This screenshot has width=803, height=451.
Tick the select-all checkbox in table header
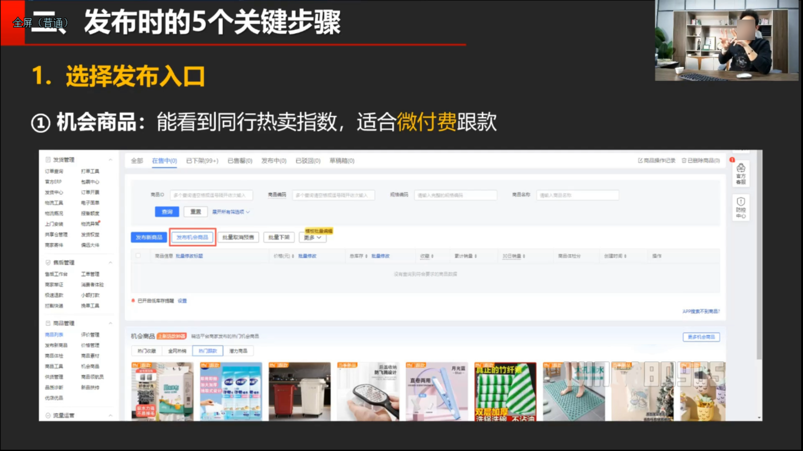(x=138, y=256)
